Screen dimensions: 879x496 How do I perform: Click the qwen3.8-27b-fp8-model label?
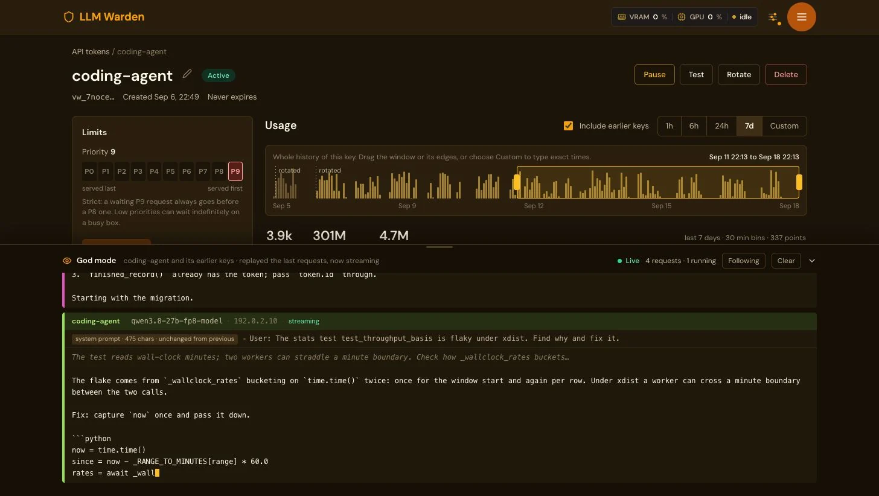click(x=177, y=321)
